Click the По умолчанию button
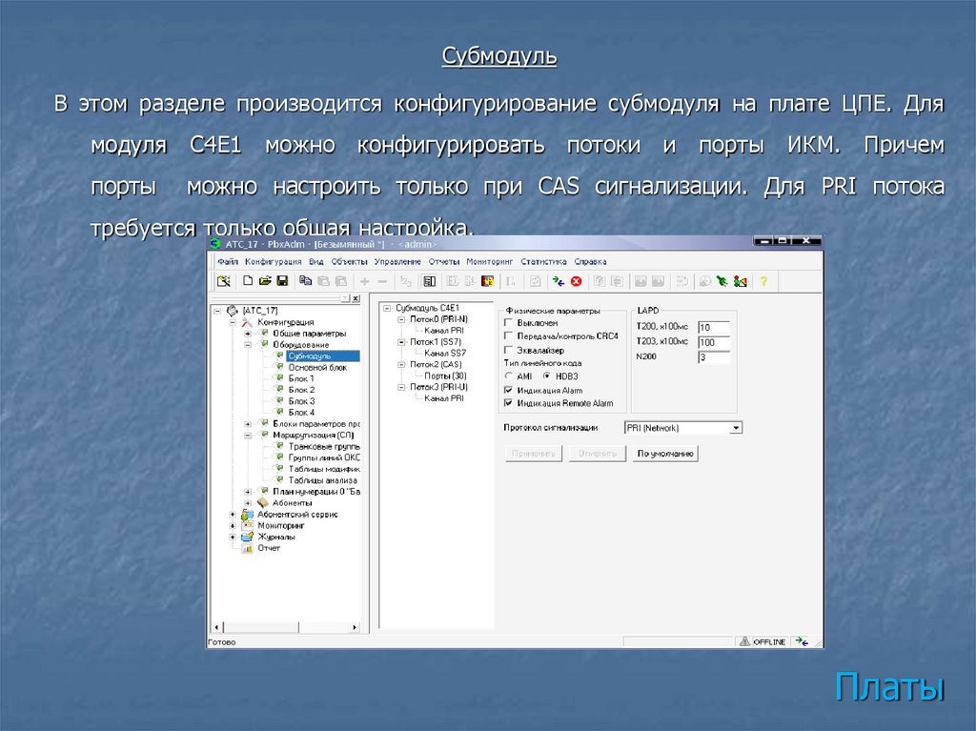 click(x=665, y=454)
